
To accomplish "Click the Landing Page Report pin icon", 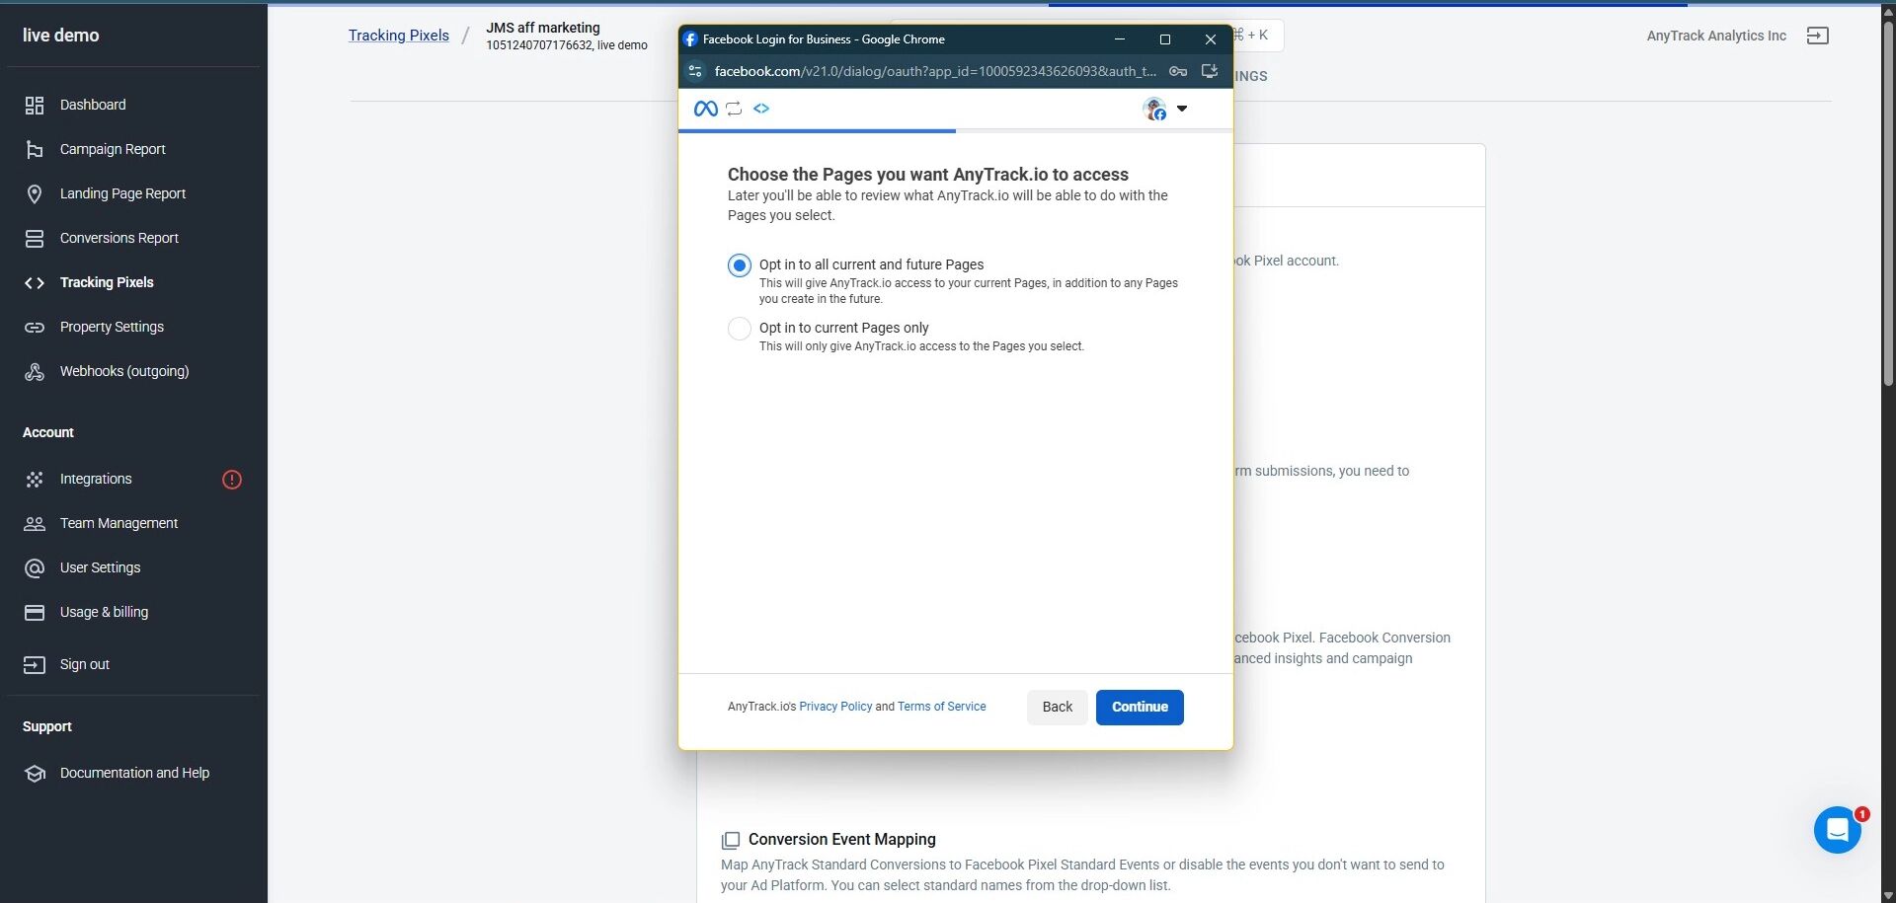I will pos(35,194).
